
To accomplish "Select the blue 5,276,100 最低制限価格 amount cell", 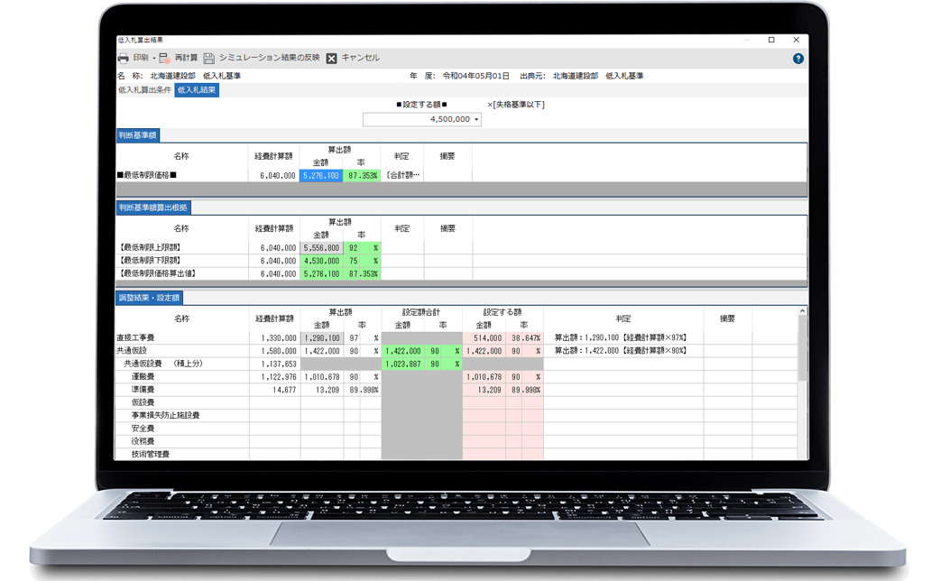I will [x=321, y=176].
